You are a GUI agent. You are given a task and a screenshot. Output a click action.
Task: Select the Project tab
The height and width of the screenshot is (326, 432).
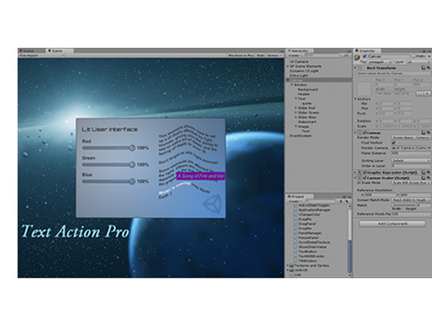click(300, 197)
